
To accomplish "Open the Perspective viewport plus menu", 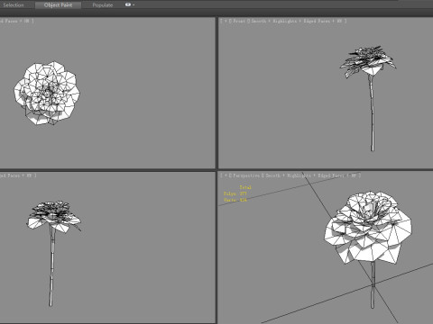I will coord(226,175).
